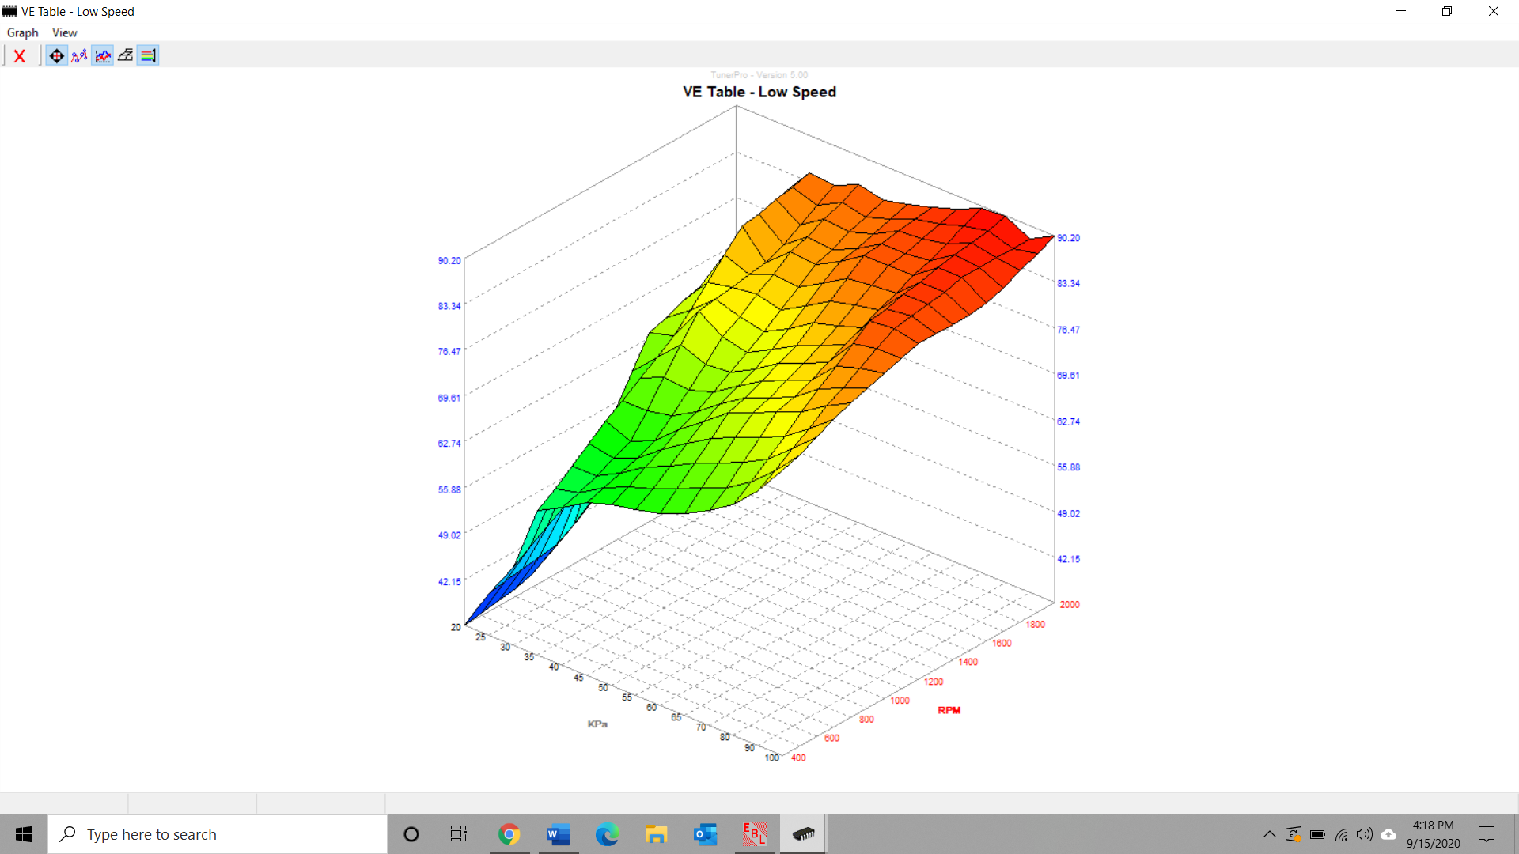Open Google Chrome from the taskbar

[509, 834]
